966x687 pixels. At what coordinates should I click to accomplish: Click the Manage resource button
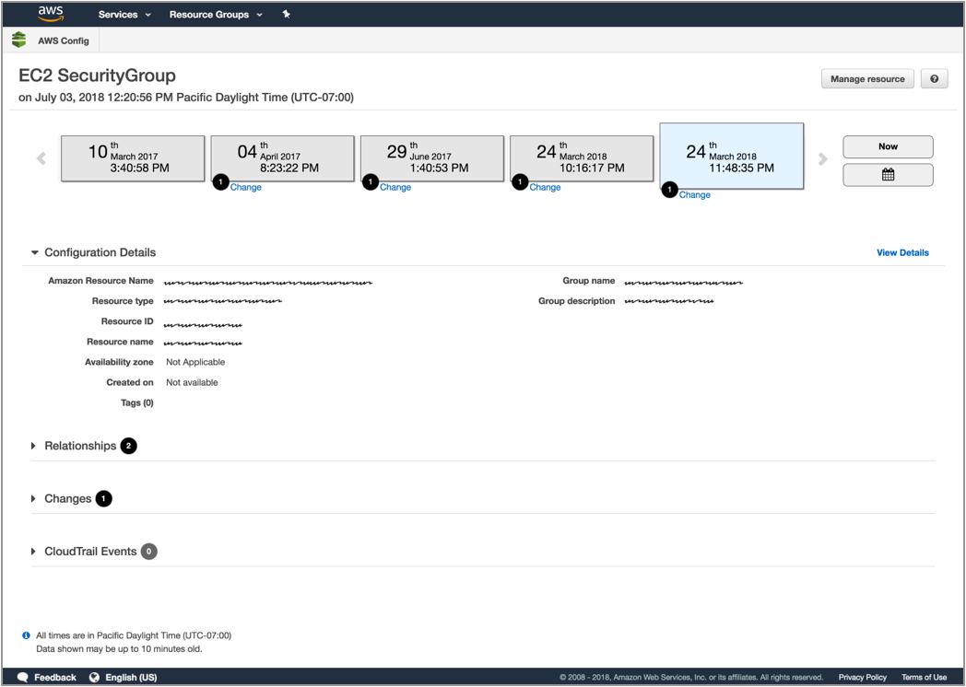tap(867, 79)
